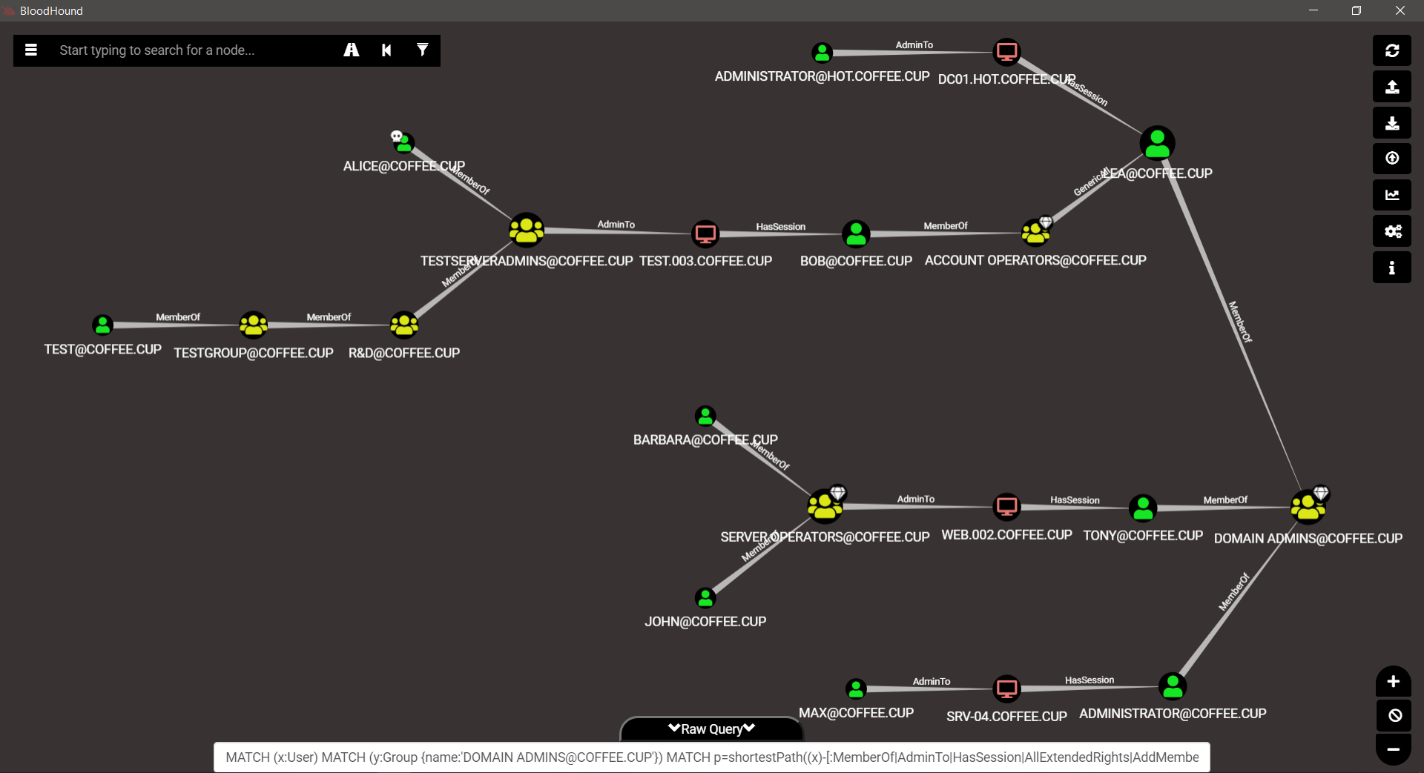Image resolution: width=1424 pixels, height=773 pixels.
Task: Change the graph layout type
Action: (1392, 195)
